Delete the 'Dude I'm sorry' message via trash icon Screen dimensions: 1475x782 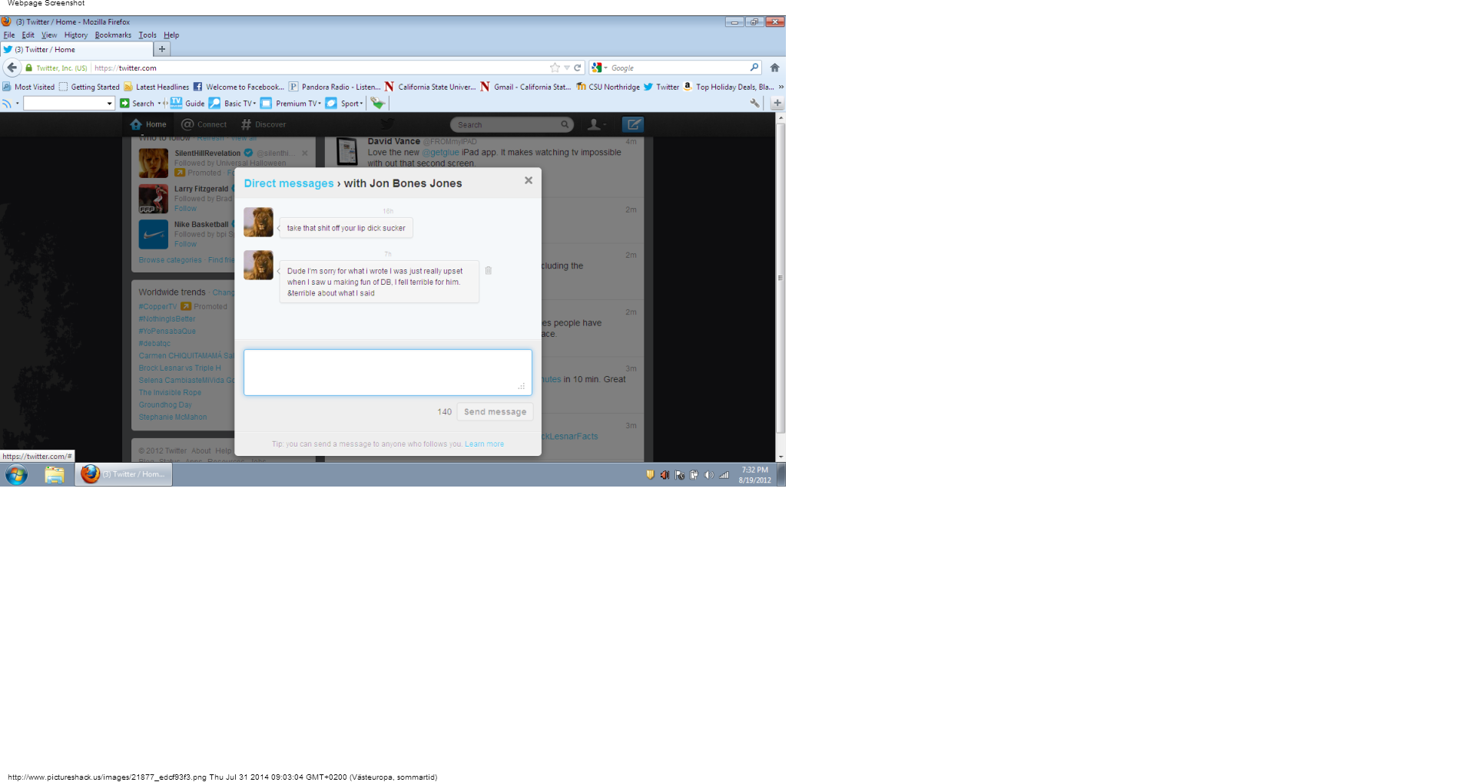(488, 270)
